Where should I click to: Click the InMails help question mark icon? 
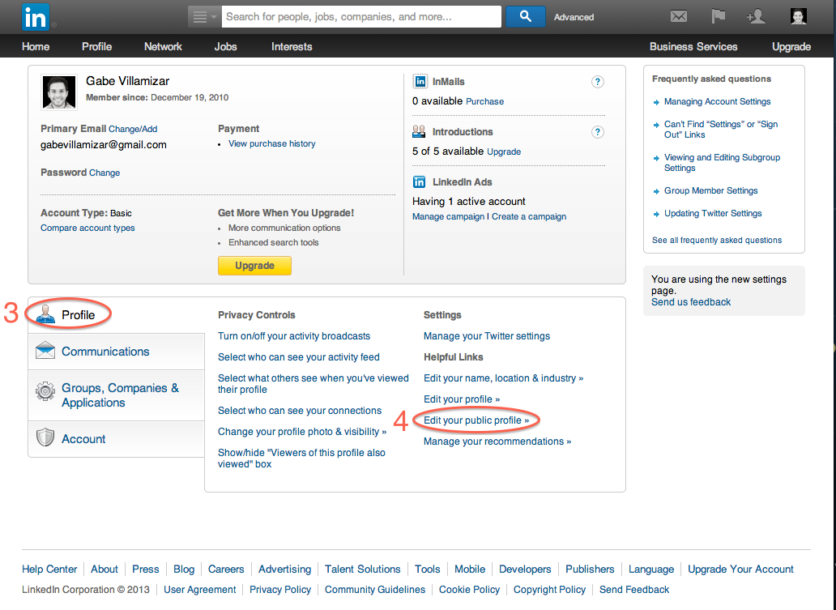point(597,82)
